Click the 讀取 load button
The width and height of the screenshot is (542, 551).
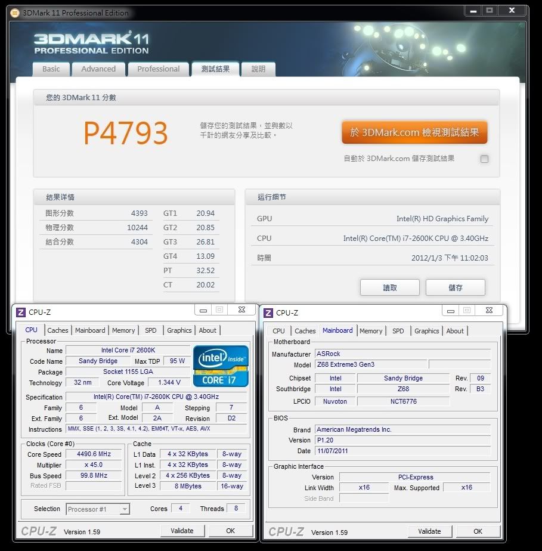click(390, 288)
